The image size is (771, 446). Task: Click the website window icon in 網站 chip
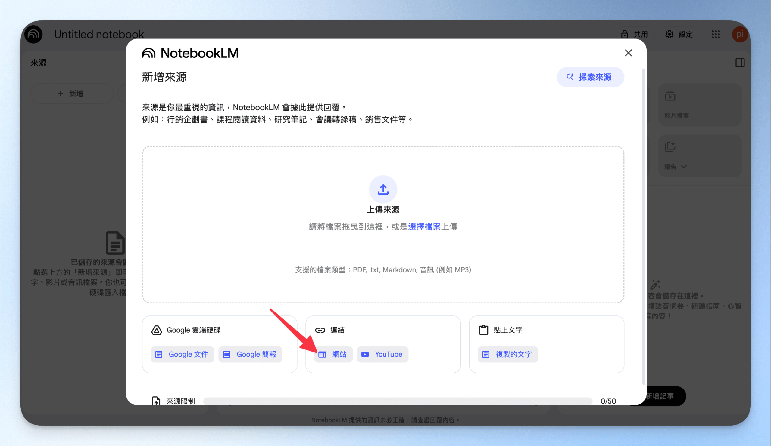pos(322,354)
